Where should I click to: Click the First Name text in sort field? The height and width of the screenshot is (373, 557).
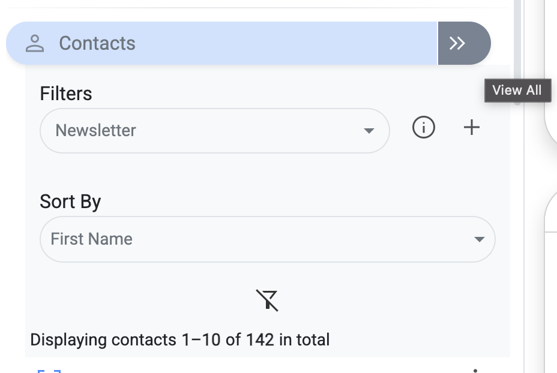pos(91,239)
